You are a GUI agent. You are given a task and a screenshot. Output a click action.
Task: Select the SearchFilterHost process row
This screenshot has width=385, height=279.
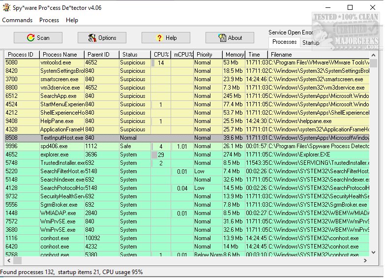coord(187,171)
